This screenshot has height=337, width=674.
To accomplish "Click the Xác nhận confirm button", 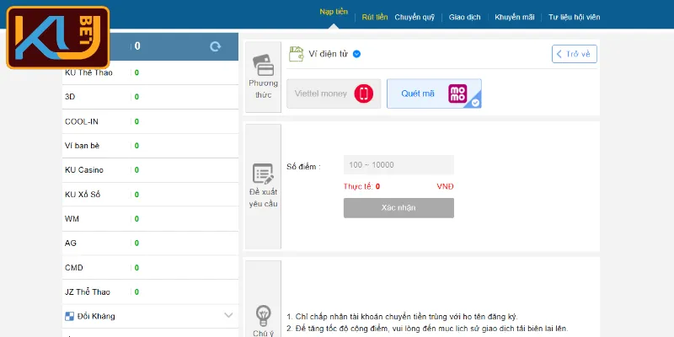I will click(x=399, y=207).
